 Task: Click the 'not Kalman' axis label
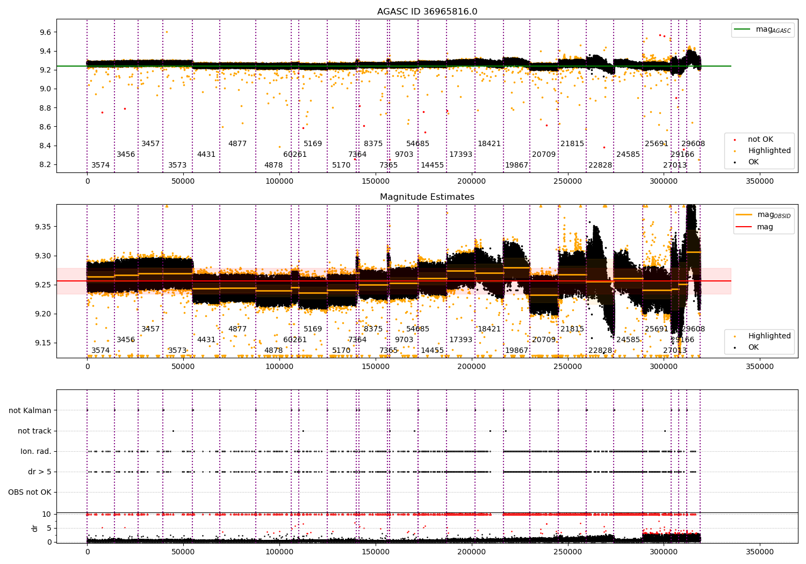coord(30,411)
